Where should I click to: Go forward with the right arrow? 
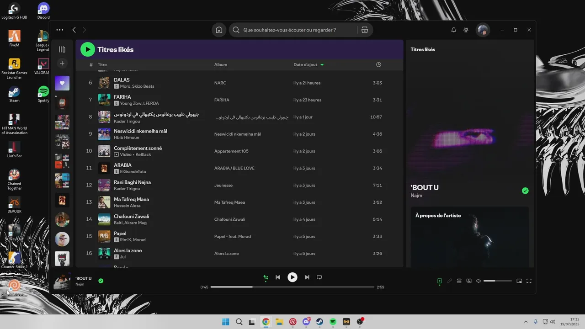pos(84,30)
